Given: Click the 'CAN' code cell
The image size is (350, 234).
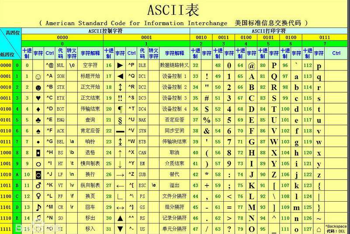Looking at the screenshot, I should [142, 153].
